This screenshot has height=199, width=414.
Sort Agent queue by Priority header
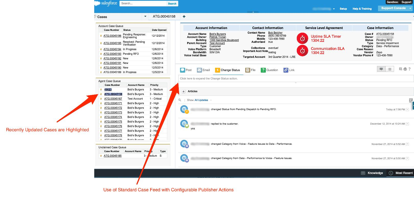point(154,85)
